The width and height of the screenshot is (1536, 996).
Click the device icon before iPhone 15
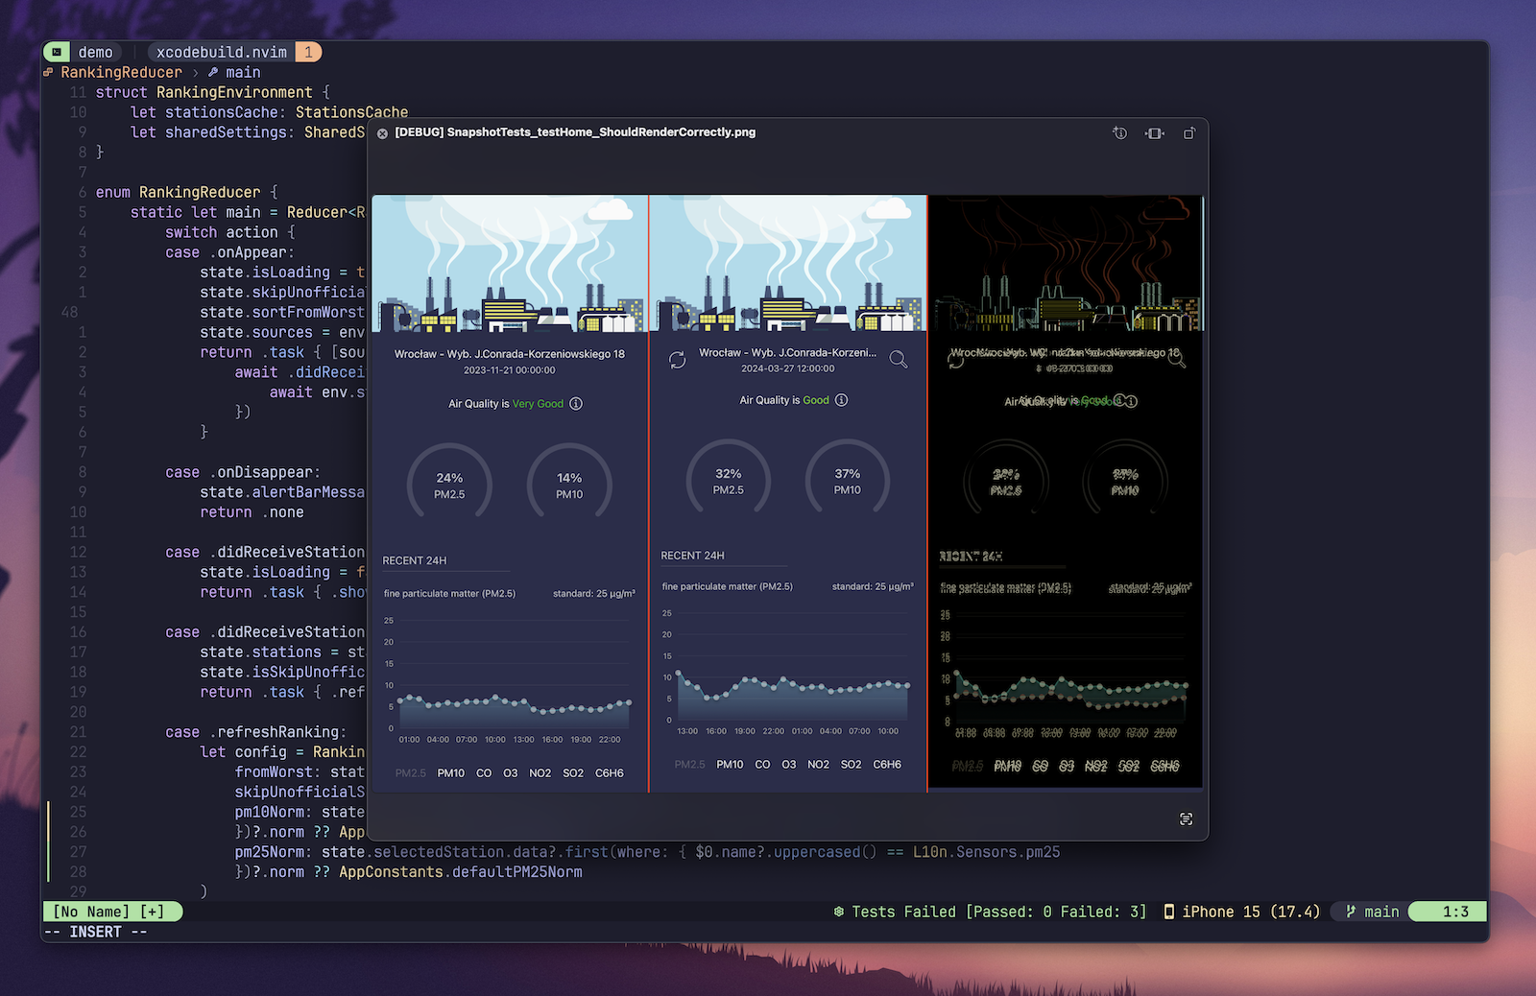[x=1169, y=912]
